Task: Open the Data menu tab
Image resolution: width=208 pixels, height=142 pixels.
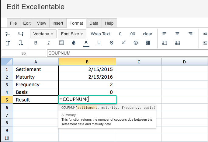Action: 94,23
